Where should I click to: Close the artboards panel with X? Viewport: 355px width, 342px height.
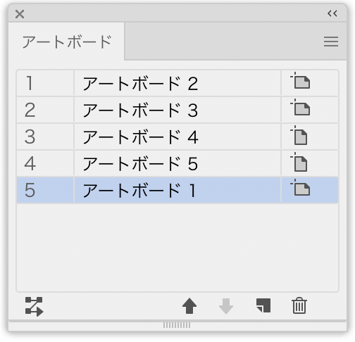(20, 14)
